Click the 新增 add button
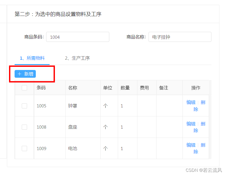This screenshot has width=226, height=175. (25, 74)
